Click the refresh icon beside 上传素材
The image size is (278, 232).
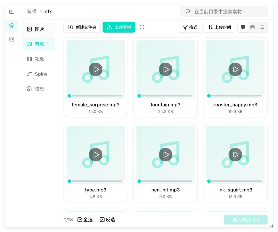click(x=142, y=27)
